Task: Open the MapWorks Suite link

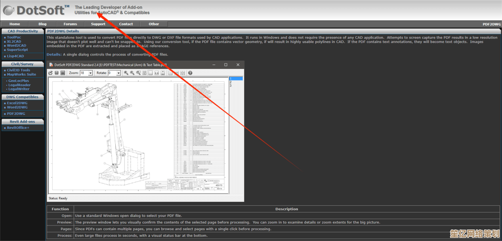Action: (x=21, y=75)
